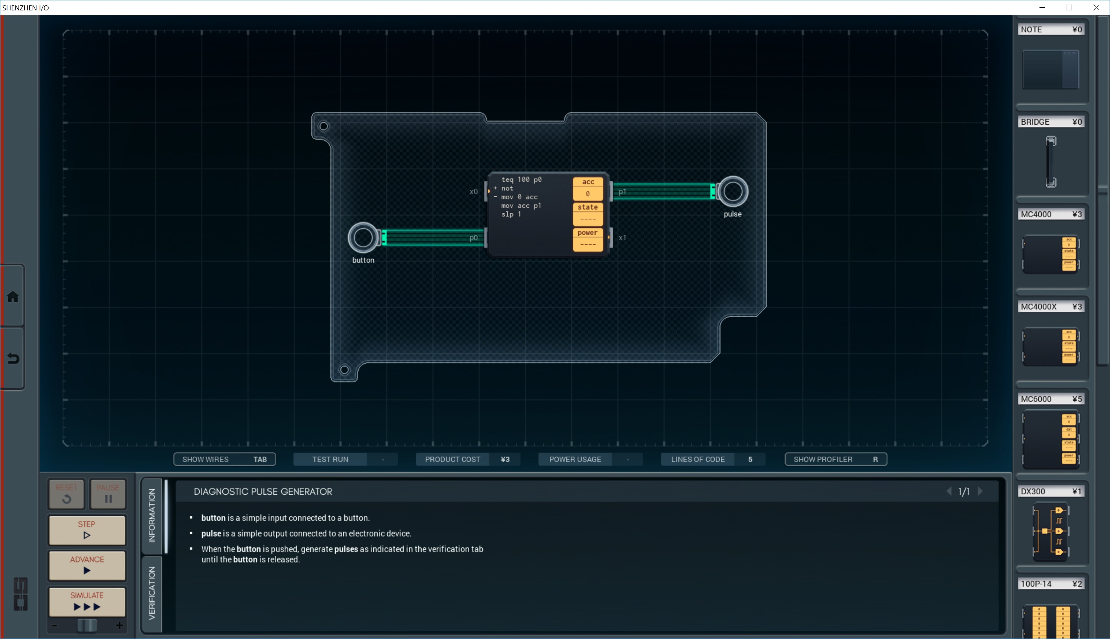Image resolution: width=1110 pixels, height=639 pixels.
Task: Pick the 100P-14 memory part
Action: coord(1050,620)
